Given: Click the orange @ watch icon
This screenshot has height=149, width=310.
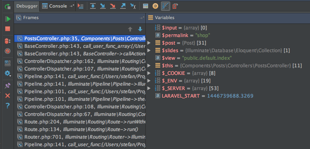Looking at the screenshot, I should [x=155, y=6].
